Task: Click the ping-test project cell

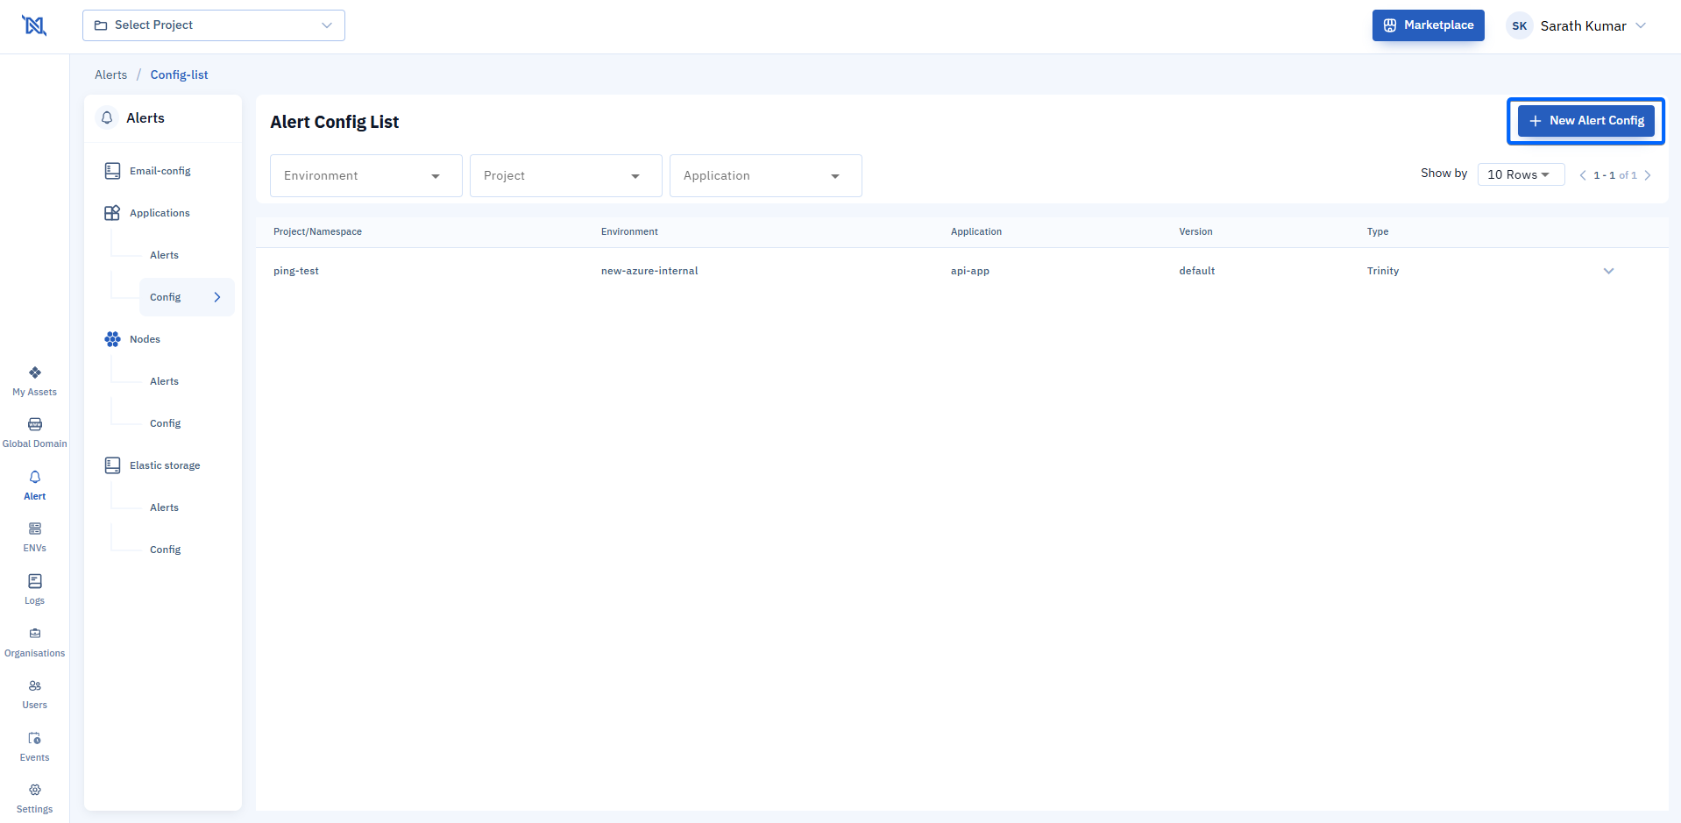Action: point(296,271)
